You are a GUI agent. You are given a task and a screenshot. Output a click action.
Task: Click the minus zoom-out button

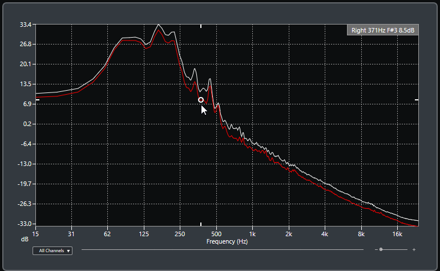click(376, 249)
